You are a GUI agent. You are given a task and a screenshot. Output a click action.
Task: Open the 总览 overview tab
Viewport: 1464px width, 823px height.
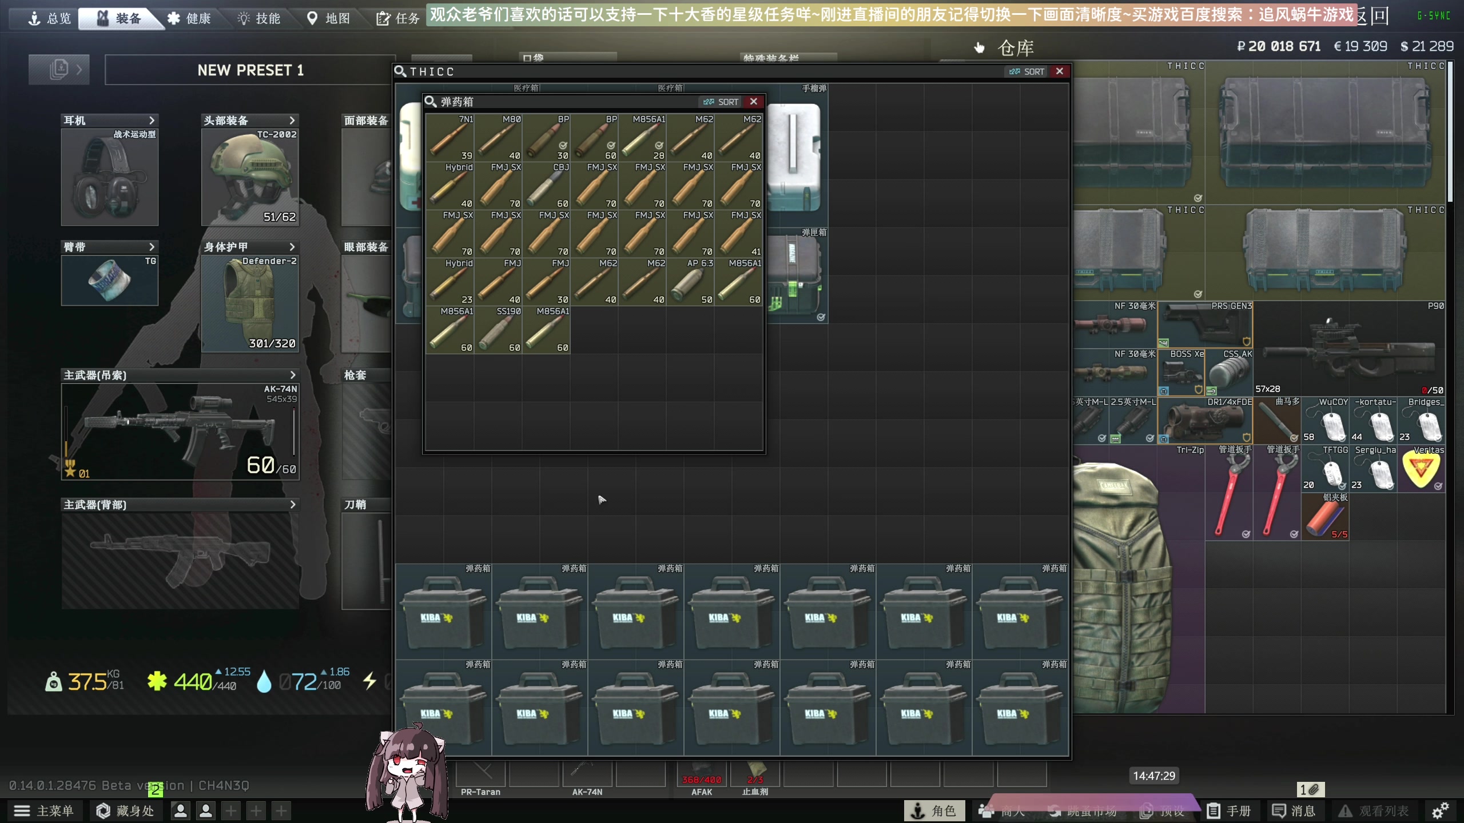pos(50,18)
